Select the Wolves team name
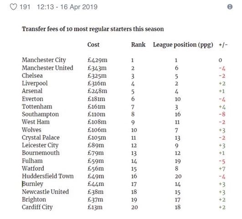 click(x=31, y=130)
